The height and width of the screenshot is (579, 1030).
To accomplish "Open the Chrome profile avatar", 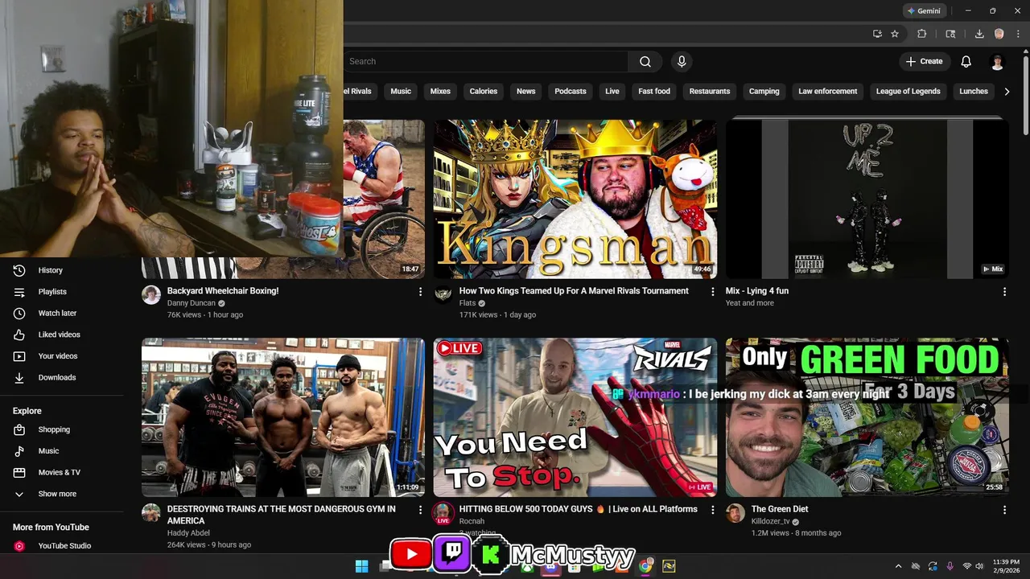I will (x=999, y=34).
